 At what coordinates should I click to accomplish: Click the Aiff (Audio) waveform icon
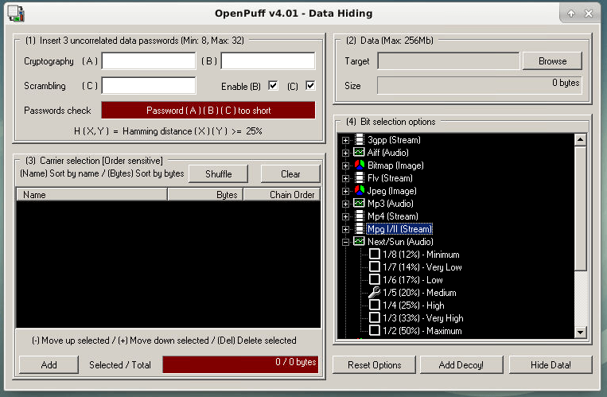(x=360, y=153)
